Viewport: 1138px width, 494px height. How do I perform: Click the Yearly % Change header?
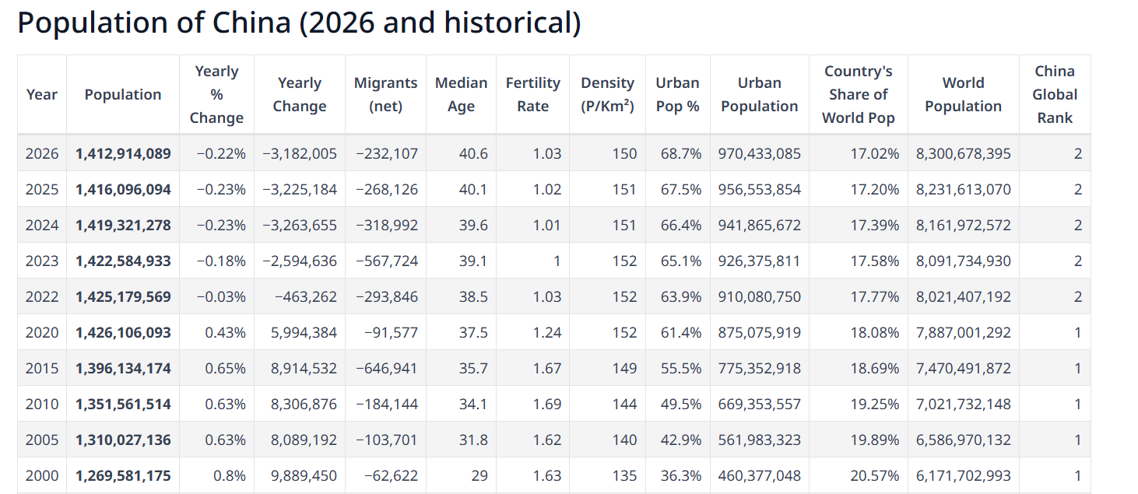pos(216,94)
